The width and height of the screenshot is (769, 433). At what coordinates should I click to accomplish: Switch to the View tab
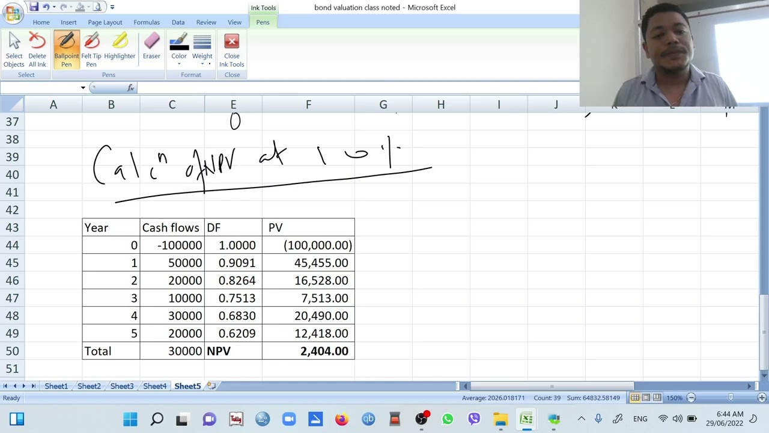tap(234, 22)
